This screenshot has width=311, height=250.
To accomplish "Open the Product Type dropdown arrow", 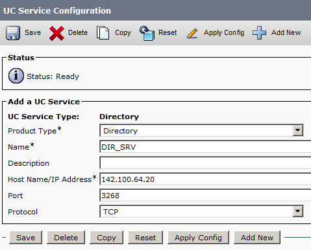I will 298,130.
